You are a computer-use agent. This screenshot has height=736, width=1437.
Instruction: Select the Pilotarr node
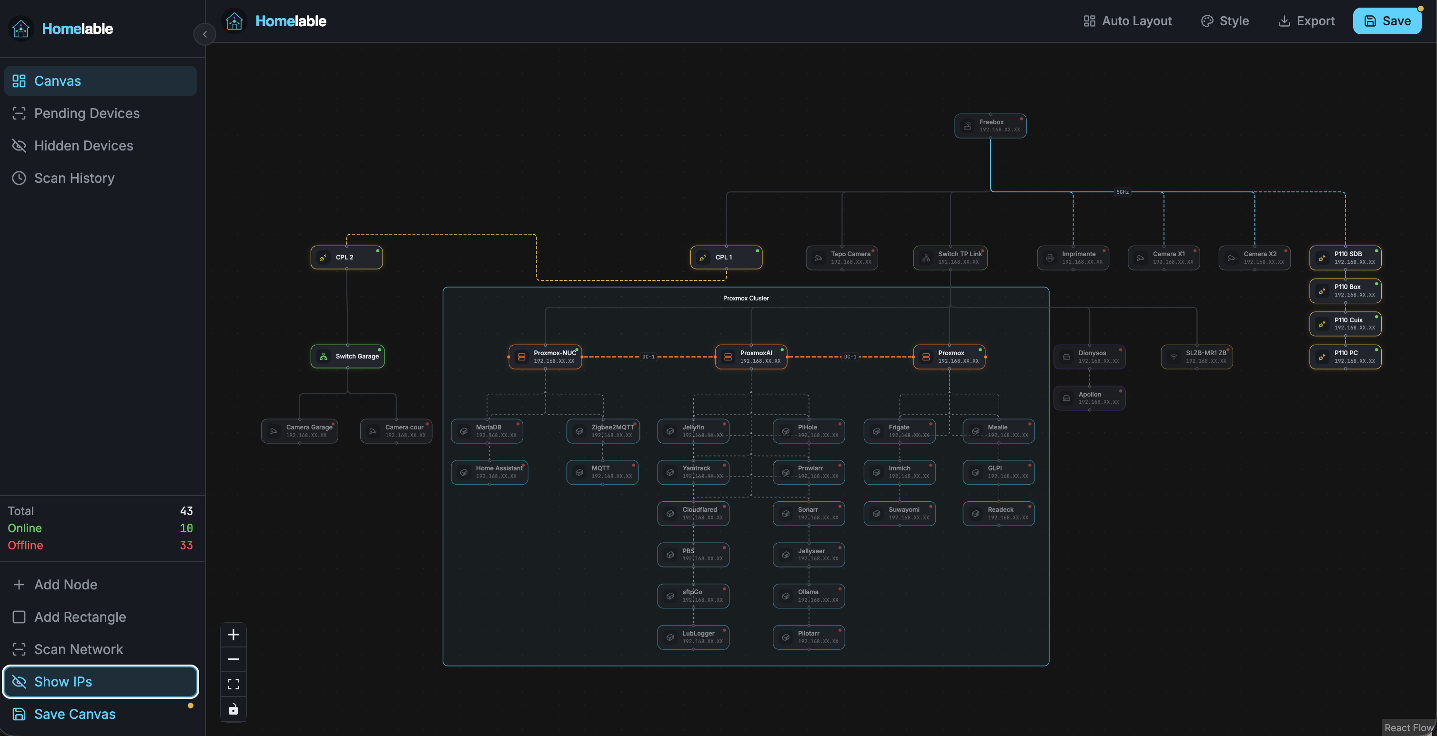coord(809,637)
